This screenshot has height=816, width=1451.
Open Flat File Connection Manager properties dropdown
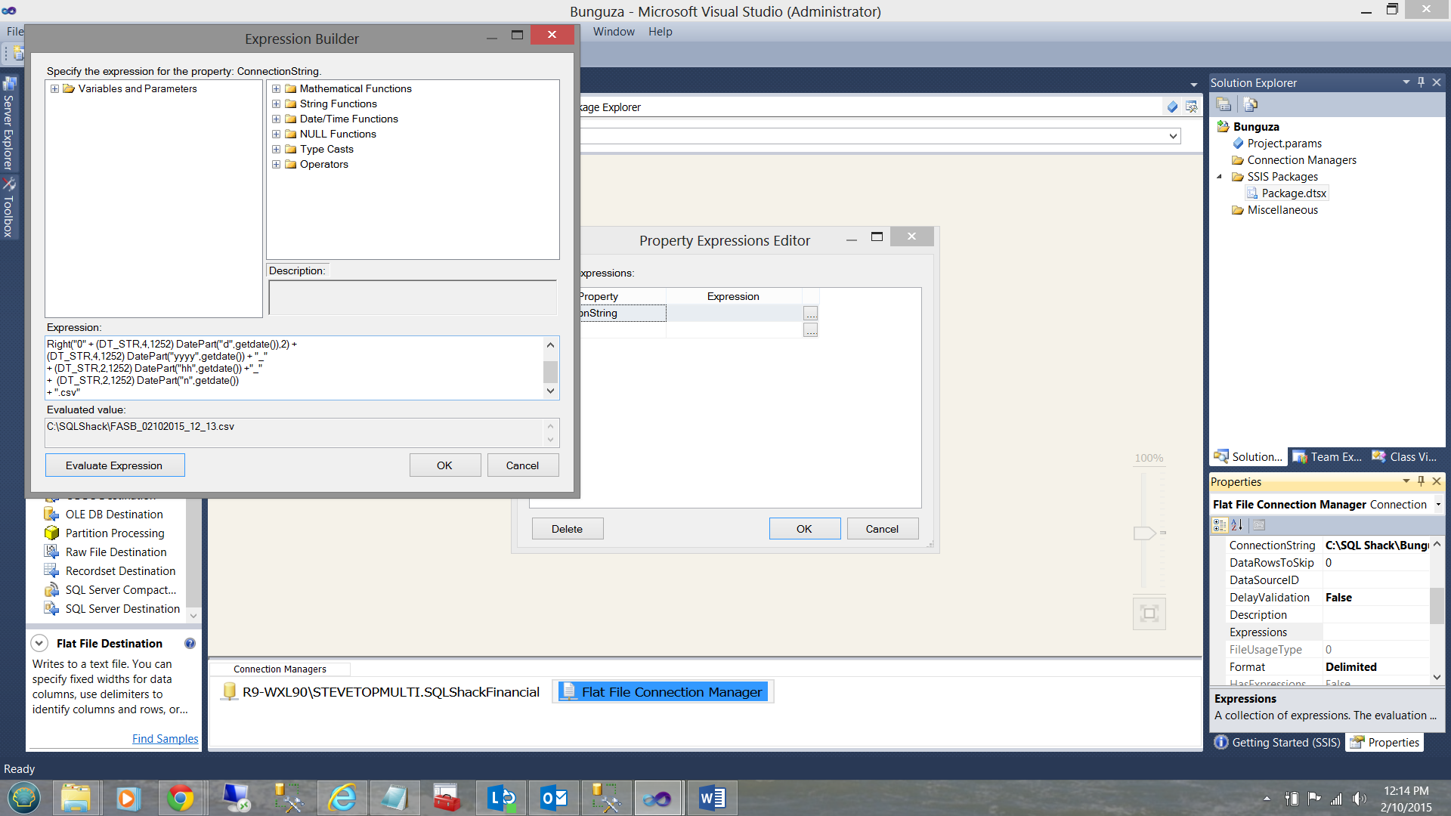click(1437, 505)
